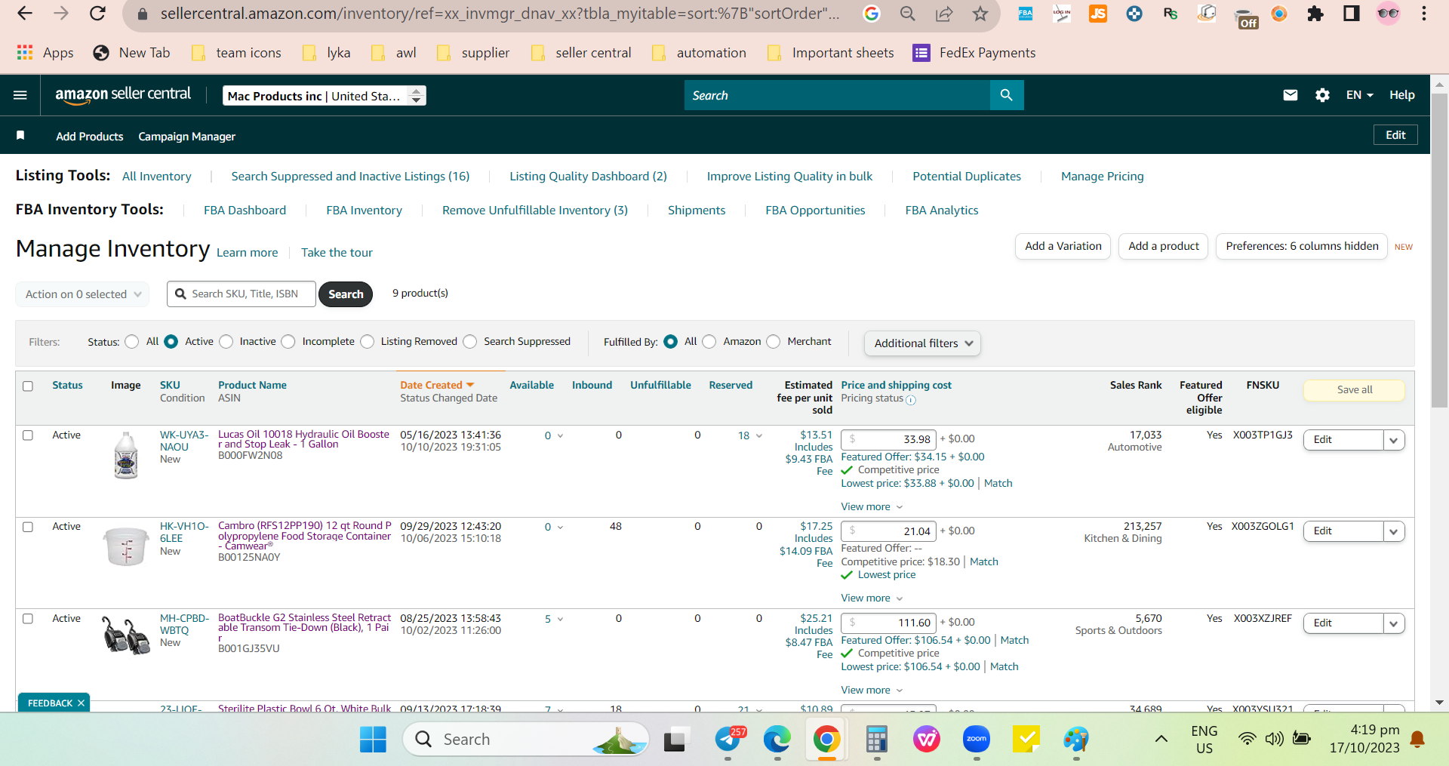Open Telegram from the taskbar

tap(729, 740)
